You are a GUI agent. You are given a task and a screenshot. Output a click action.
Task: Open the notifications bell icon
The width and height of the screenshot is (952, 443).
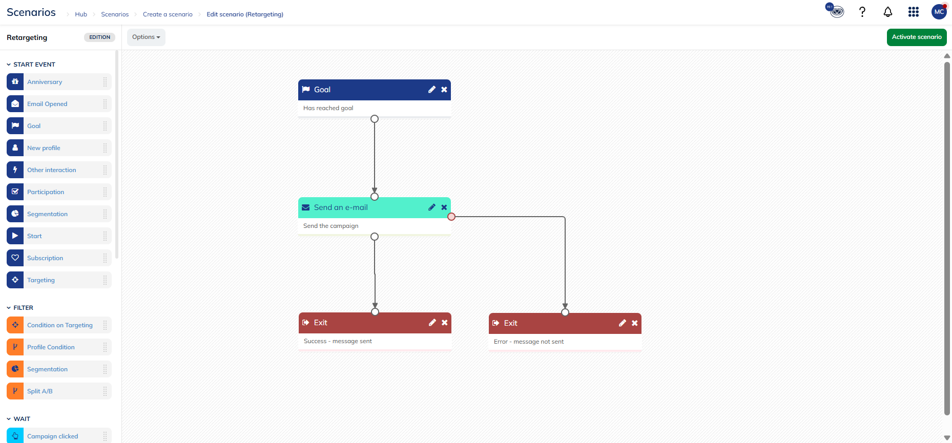click(888, 12)
